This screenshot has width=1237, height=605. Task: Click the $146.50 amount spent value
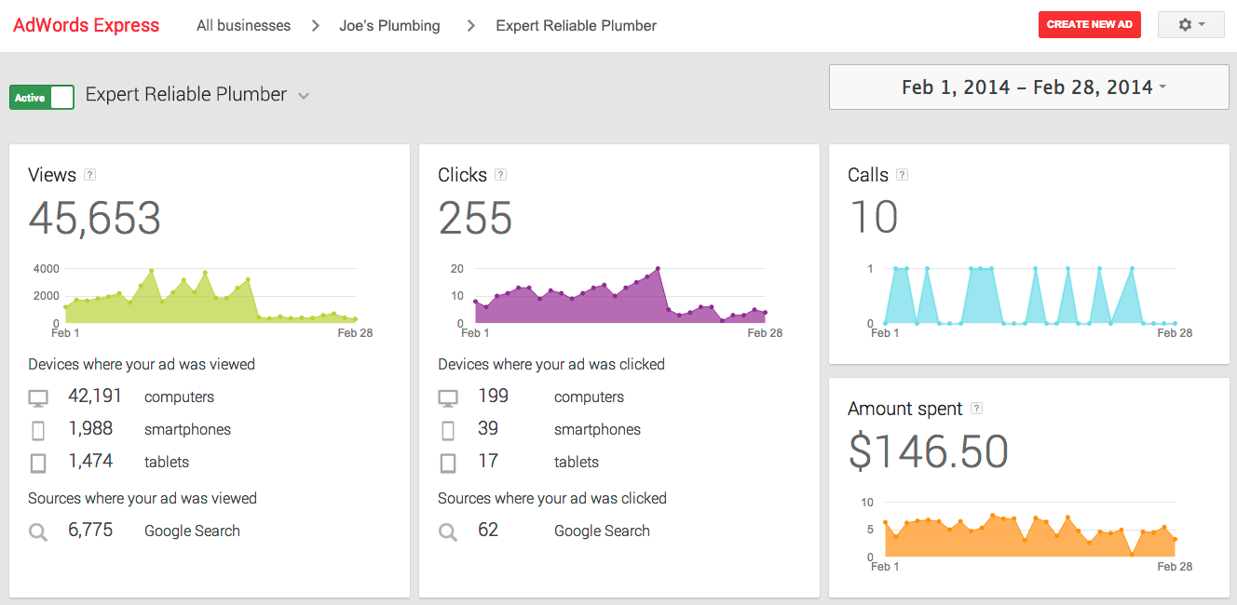929,451
